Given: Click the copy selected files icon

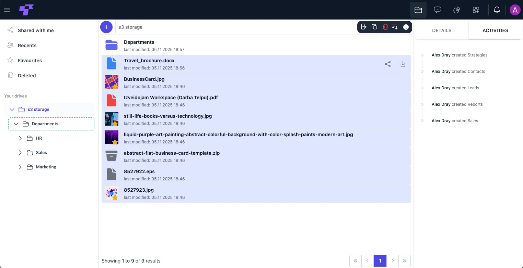Looking at the screenshot, I should (x=375, y=27).
